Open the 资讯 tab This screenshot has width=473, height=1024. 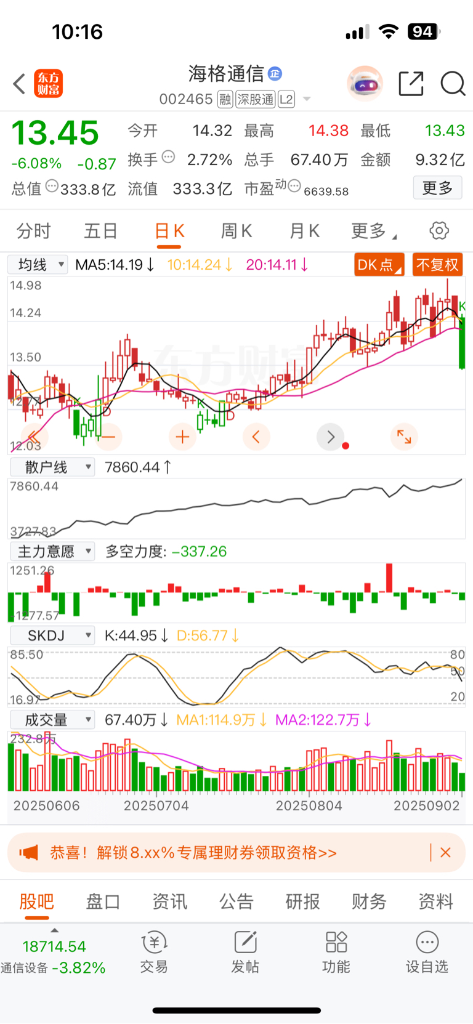tap(170, 901)
